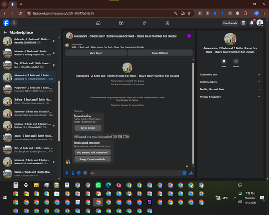This screenshot has height=215, width=269.
Task: Choose a sticker in the composer
Action: coord(79,173)
